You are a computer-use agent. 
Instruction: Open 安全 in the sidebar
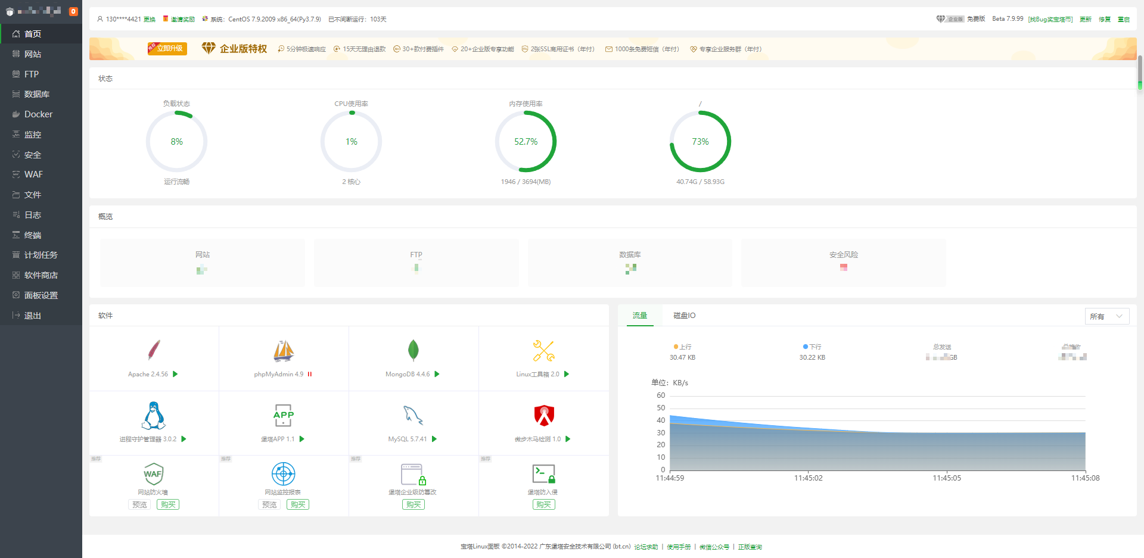(x=41, y=155)
